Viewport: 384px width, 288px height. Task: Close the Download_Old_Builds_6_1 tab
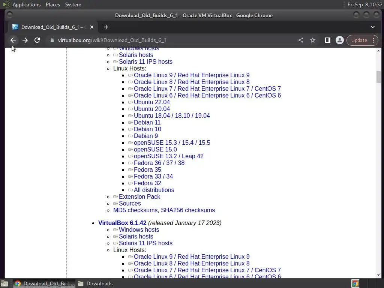[x=92, y=27]
